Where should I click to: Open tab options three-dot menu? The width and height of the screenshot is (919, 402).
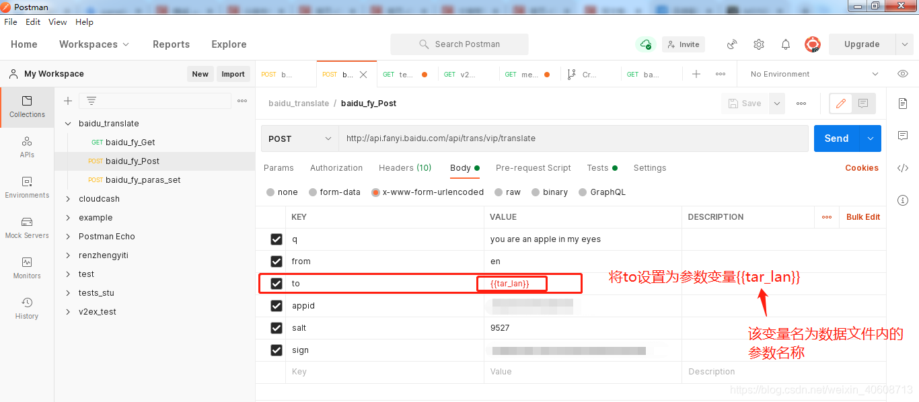tap(721, 74)
